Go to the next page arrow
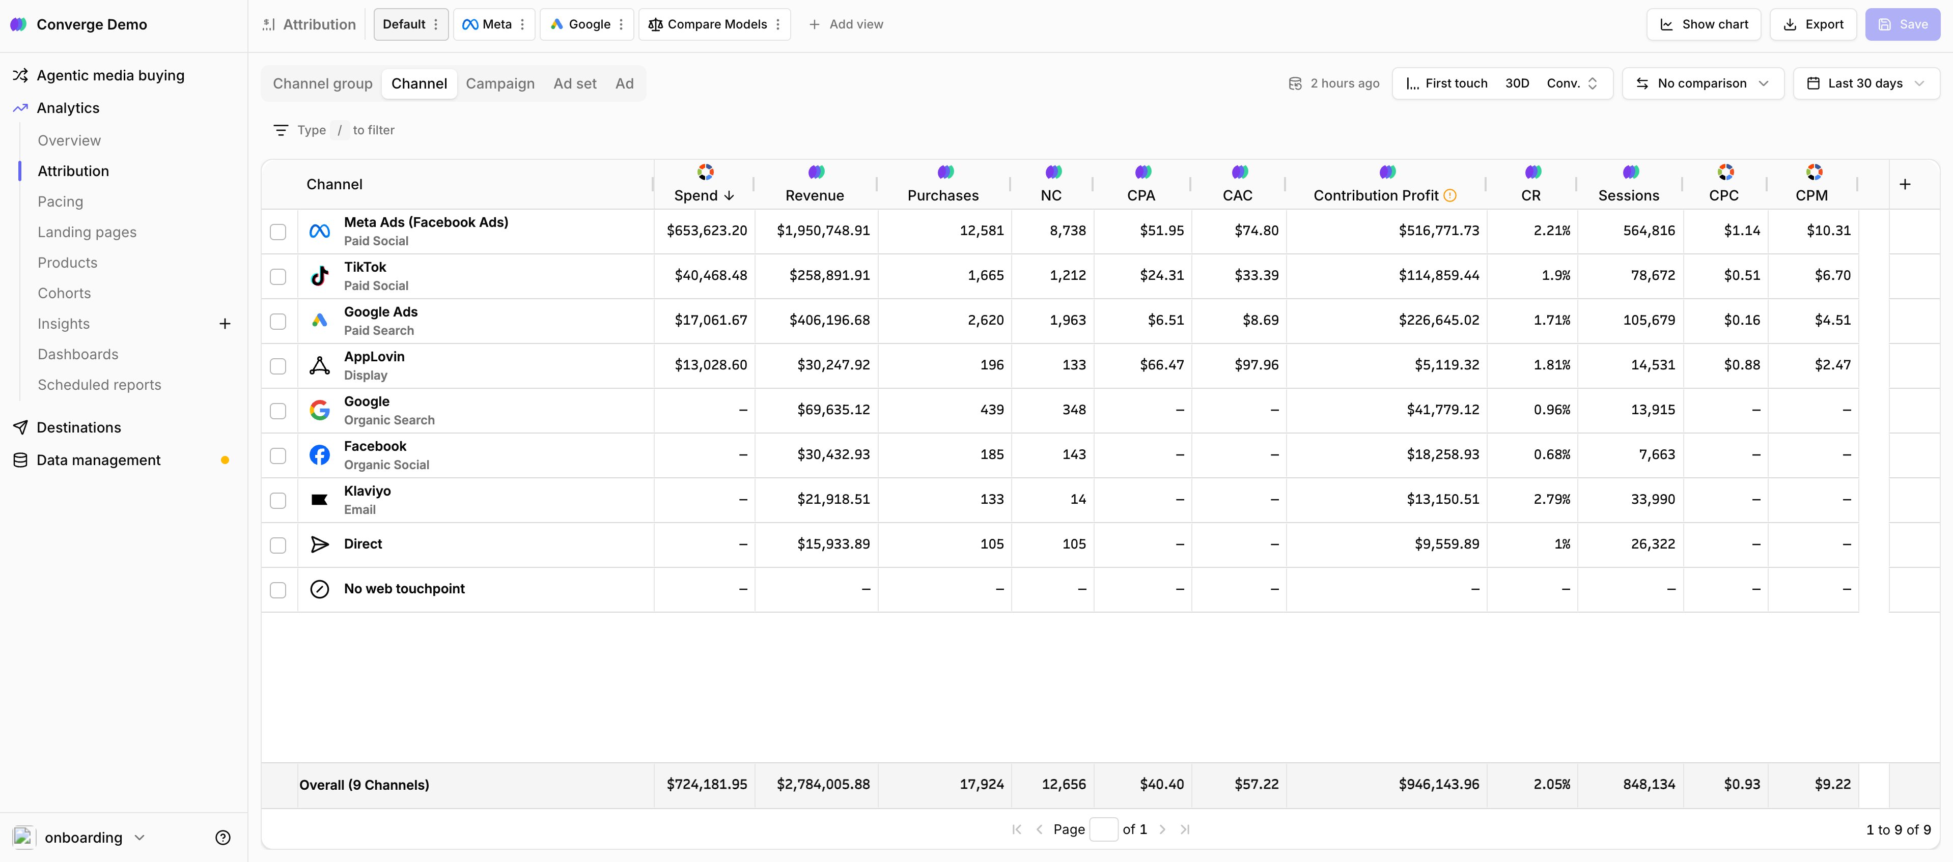This screenshot has height=862, width=1953. 1162,829
